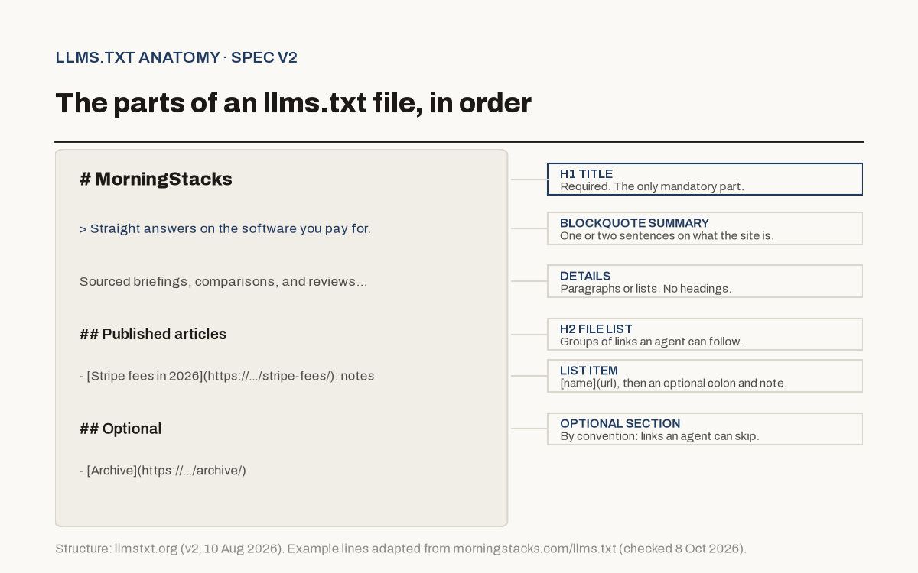This screenshot has width=918, height=573.
Task: Click 'One or two sentences on what the site is.'
Action: pos(667,236)
